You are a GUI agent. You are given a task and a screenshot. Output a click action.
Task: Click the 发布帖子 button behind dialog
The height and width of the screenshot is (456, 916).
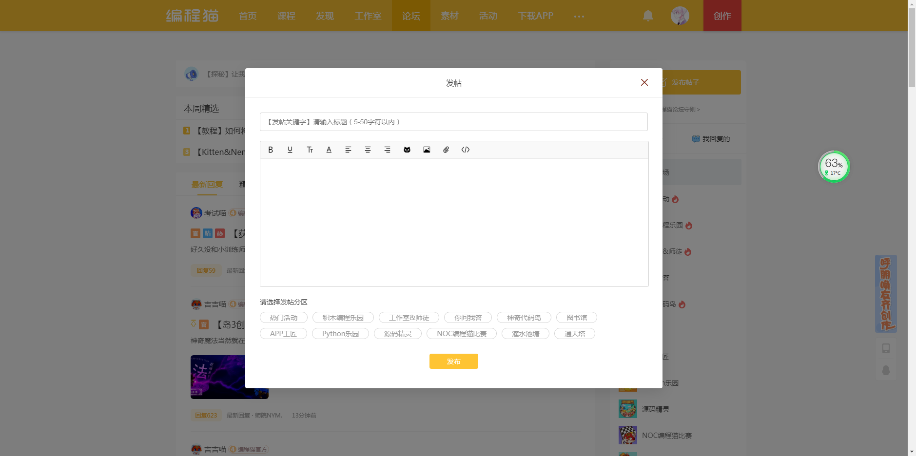702,82
